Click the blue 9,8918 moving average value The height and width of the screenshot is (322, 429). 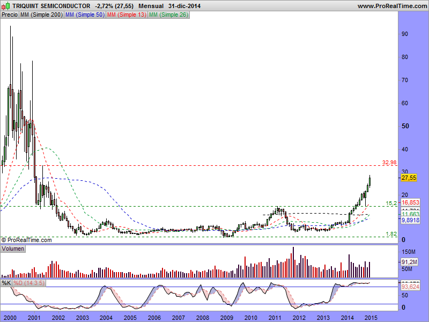pyautogui.click(x=410, y=220)
